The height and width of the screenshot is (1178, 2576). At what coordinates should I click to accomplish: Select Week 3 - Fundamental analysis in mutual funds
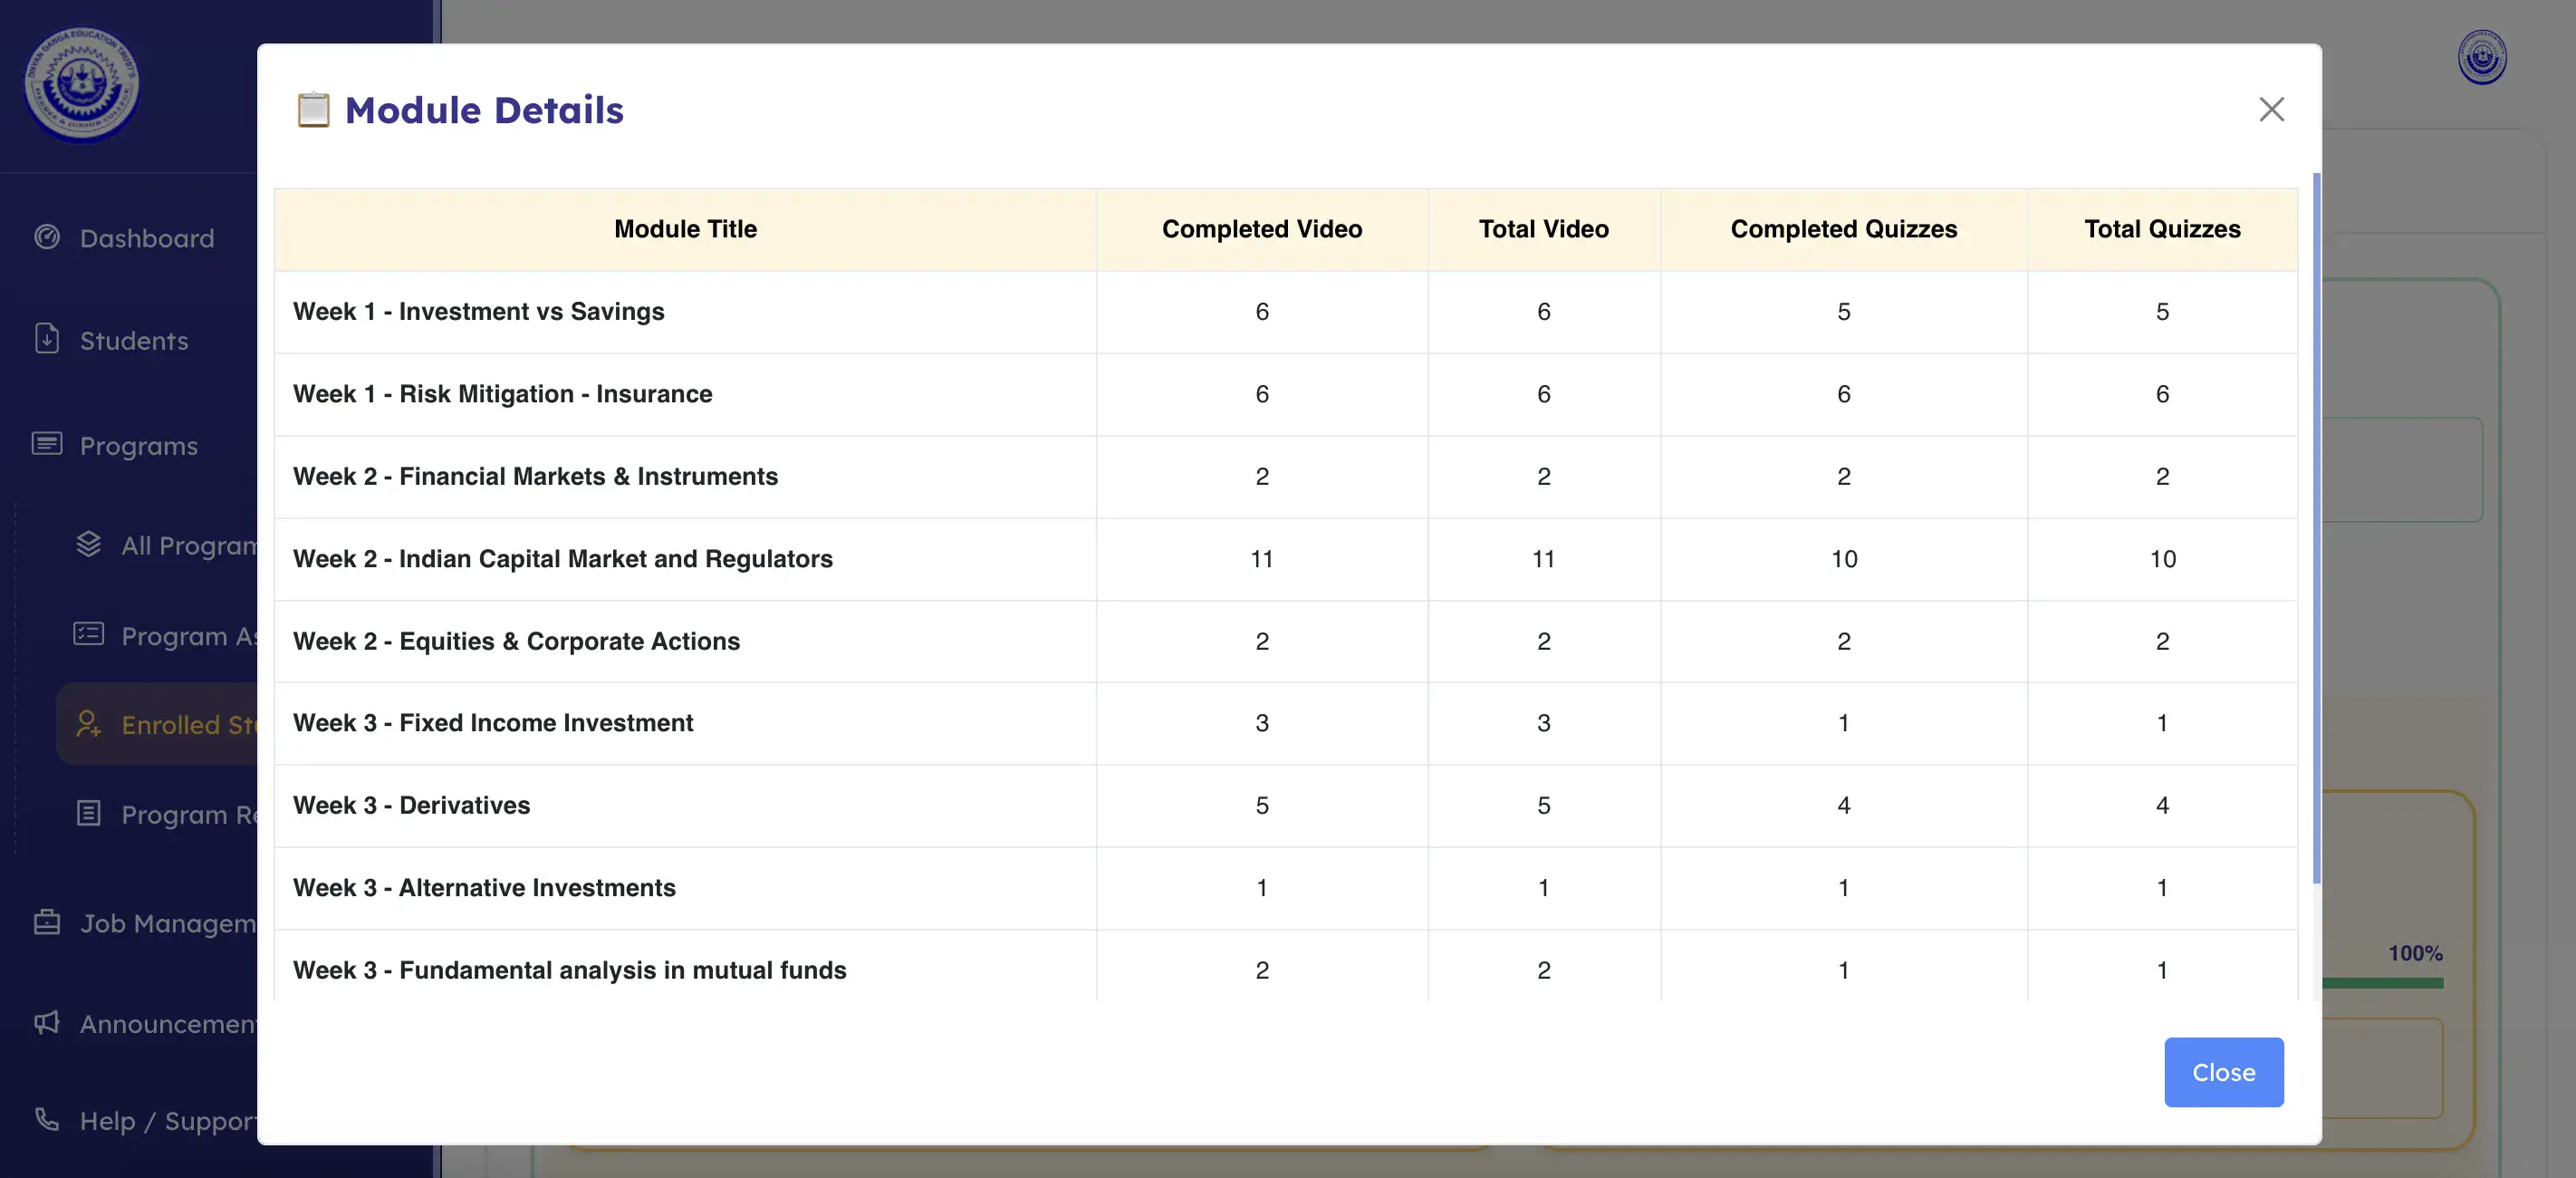coord(1286,966)
